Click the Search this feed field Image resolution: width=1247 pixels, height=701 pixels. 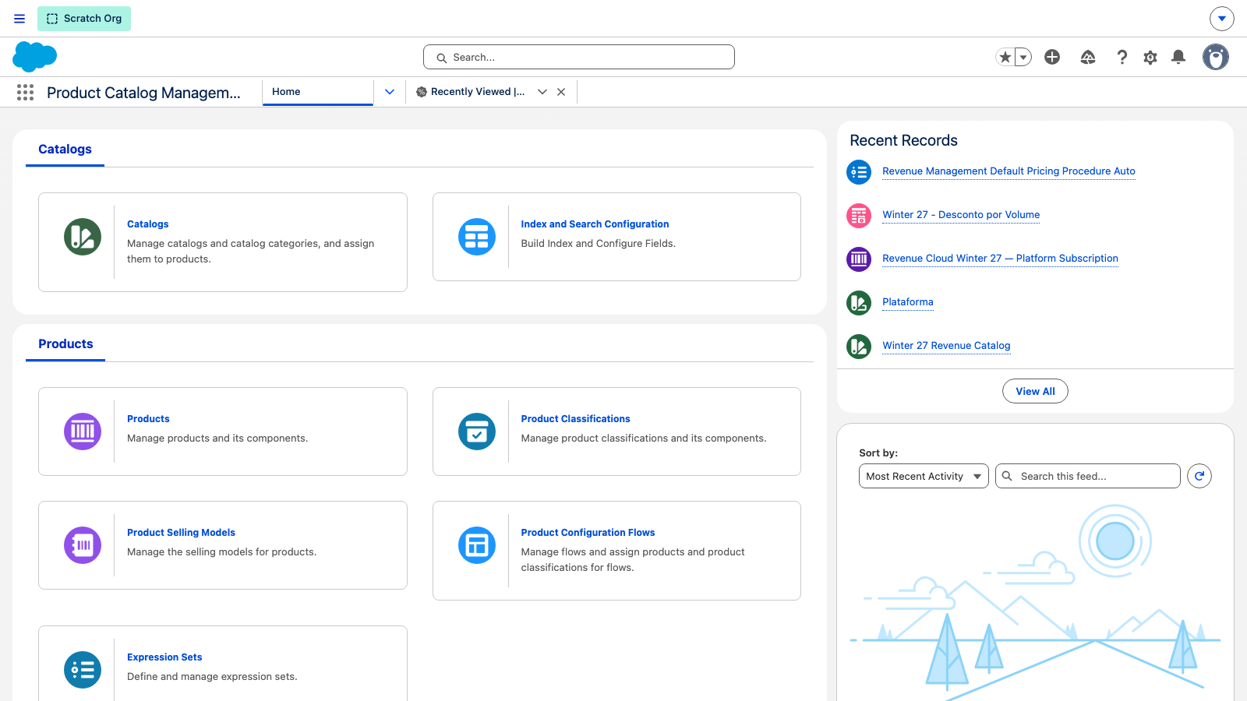click(x=1088, y=476)
